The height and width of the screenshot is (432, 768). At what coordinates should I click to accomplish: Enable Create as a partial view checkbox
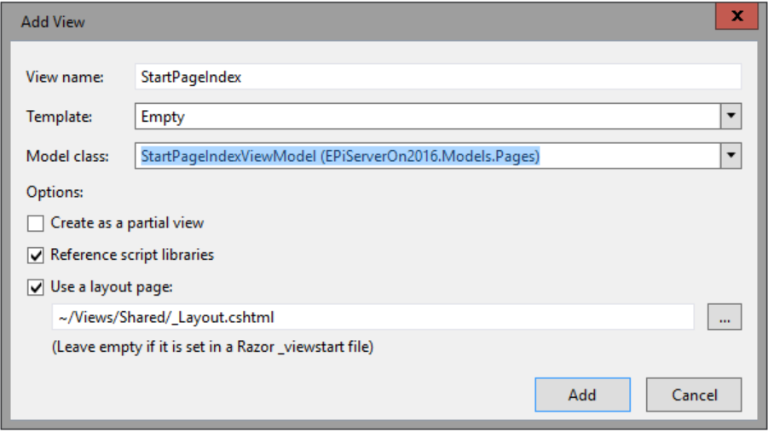pyautogui.click(x=36, y=224)
